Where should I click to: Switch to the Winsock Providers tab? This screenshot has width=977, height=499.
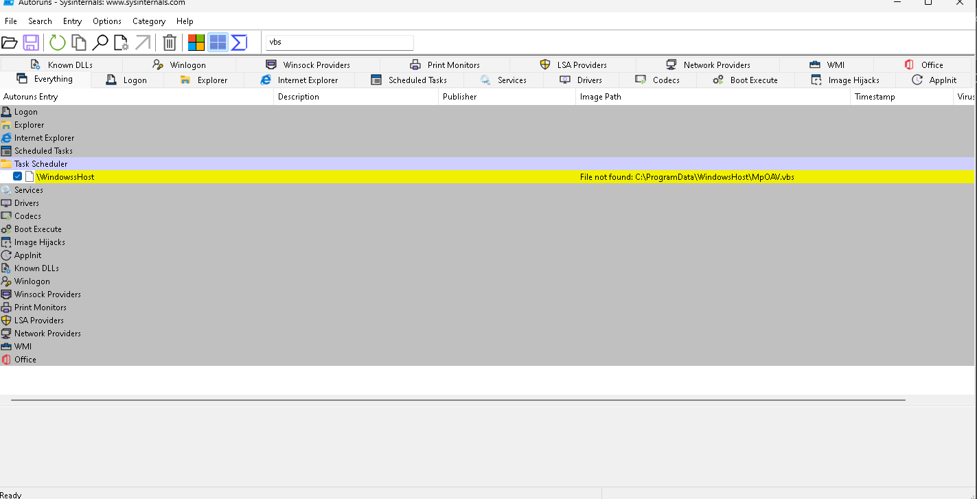pos(308,65)
